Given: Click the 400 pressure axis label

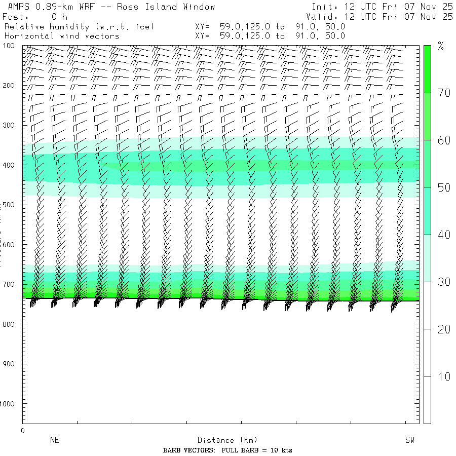Looking at the screenshot, I should [9, 165].
